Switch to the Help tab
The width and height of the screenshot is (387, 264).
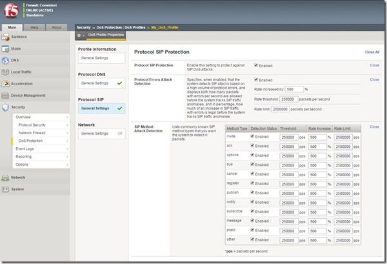click(x=35, y=27)
